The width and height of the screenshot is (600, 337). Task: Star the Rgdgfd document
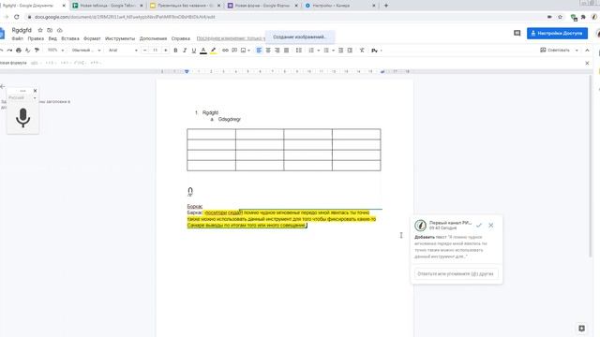coord(40,30)
